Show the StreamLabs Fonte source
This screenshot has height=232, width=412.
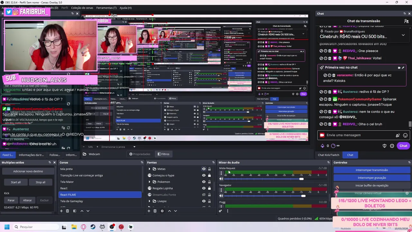click(204, 195)
